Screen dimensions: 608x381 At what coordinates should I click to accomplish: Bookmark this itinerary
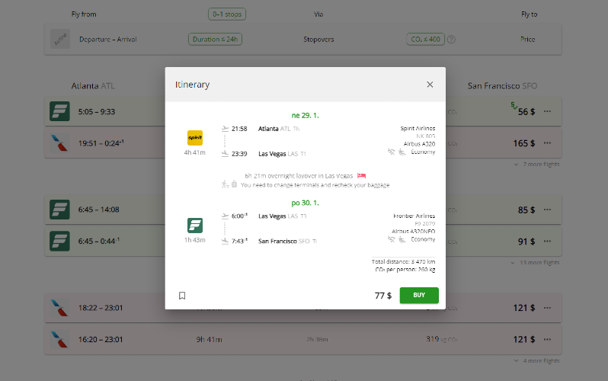point(182,296)
